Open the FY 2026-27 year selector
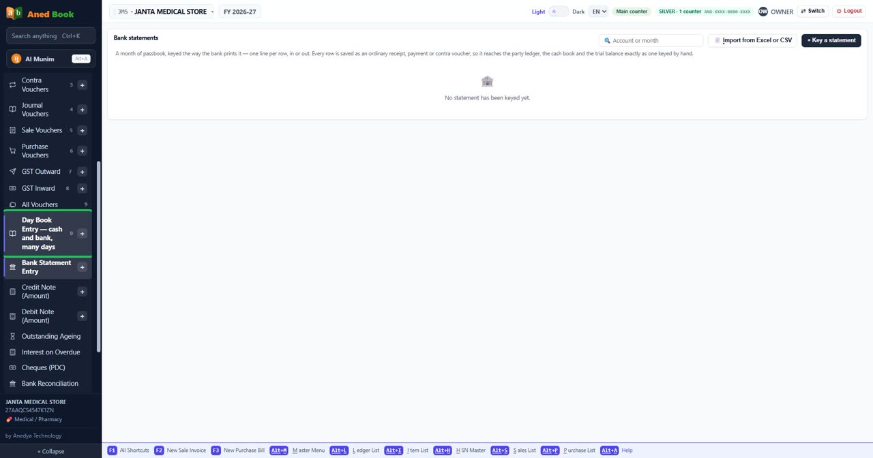Image resolution: width=873 pixels, height=458 pixels. point(240,12)
